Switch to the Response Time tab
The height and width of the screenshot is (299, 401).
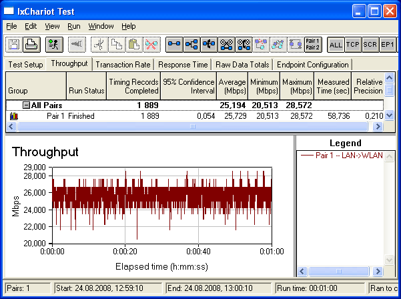[183, 65]
